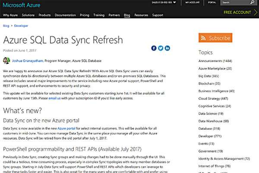The image size is (259, 173).
Task: Open the Database (318) topic
Action: pyautogui.click(x=209, y=128)
